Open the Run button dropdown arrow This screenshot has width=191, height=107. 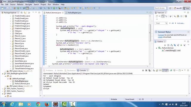[x=57, y=8]
